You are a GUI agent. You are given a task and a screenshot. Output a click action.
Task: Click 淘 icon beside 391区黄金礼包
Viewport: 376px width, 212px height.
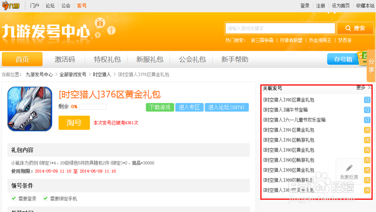(x=367, y=130)
